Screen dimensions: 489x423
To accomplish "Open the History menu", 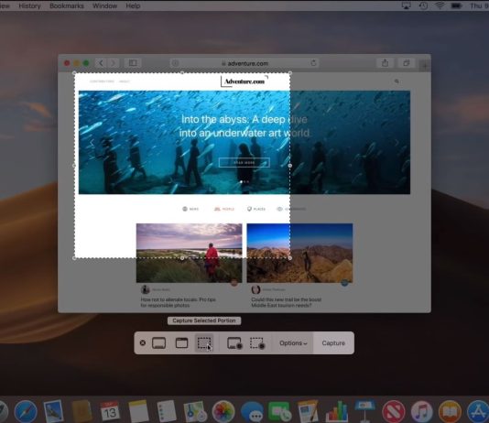I will coord(29,5).
